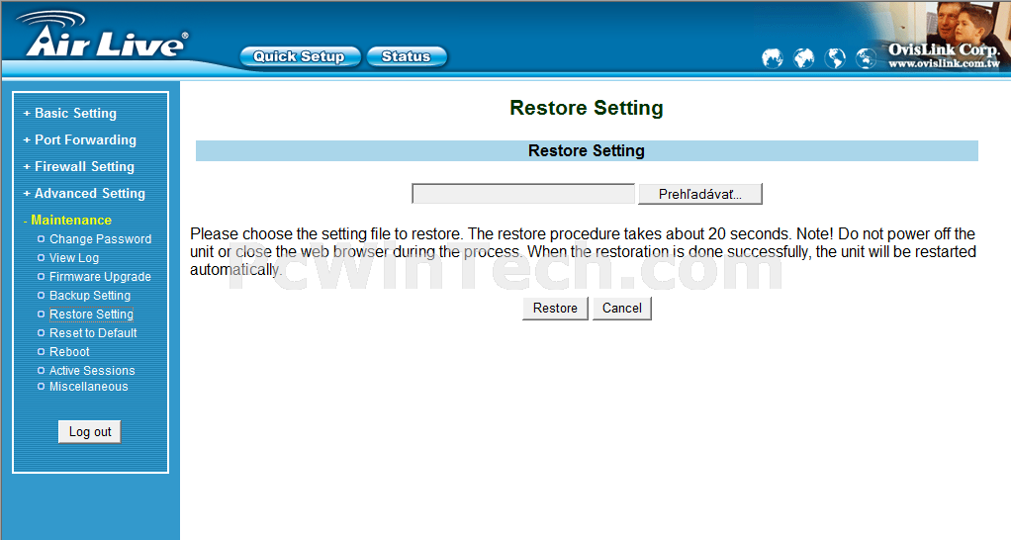
Task: Click the first globe icon in header
Action: [772, 58]
